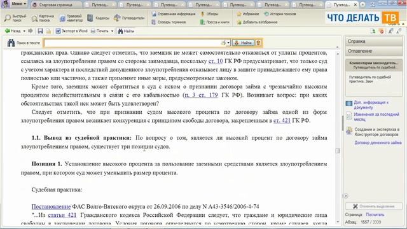Switch to Стартовая страница tab
Viewport: 407px width, 229px height.
point(56,4)
